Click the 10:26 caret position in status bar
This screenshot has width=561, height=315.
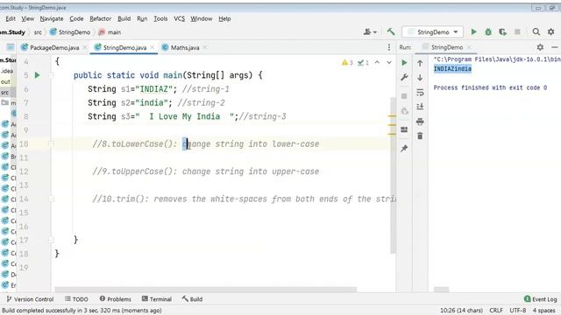point(461,311)
